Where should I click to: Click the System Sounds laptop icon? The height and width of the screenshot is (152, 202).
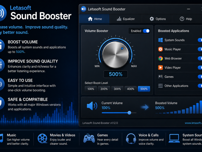[174, 138]
